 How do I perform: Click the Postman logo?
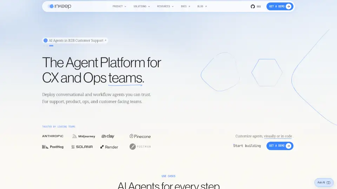click(140, 147)
